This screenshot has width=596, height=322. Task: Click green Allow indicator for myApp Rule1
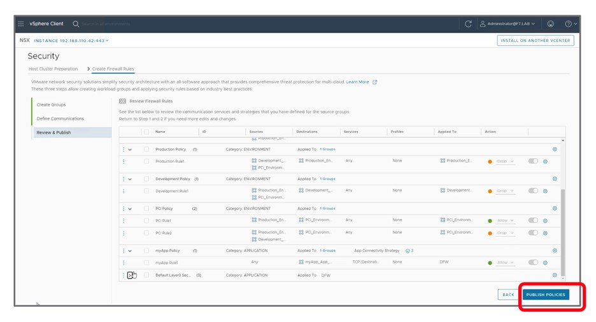point(490,263)
